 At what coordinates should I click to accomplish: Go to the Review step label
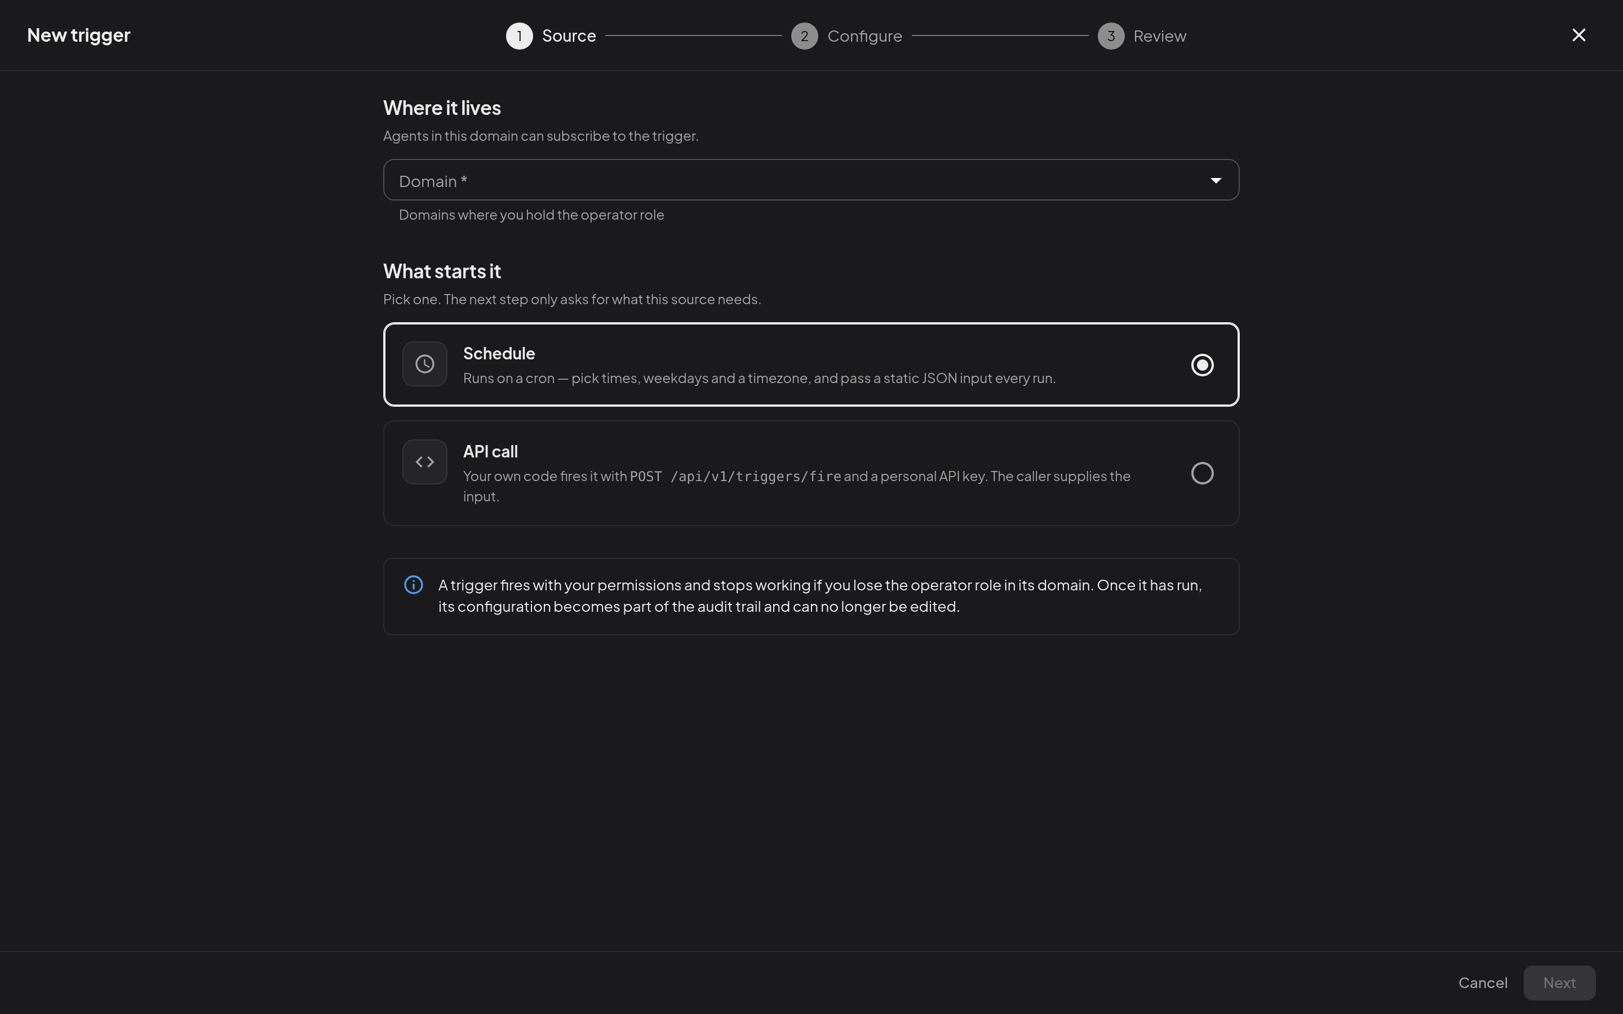1160,36
